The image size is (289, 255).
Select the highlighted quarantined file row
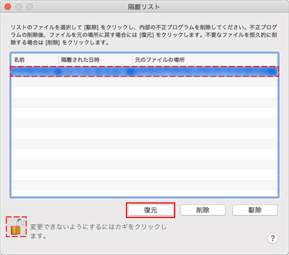click(144, 72)
